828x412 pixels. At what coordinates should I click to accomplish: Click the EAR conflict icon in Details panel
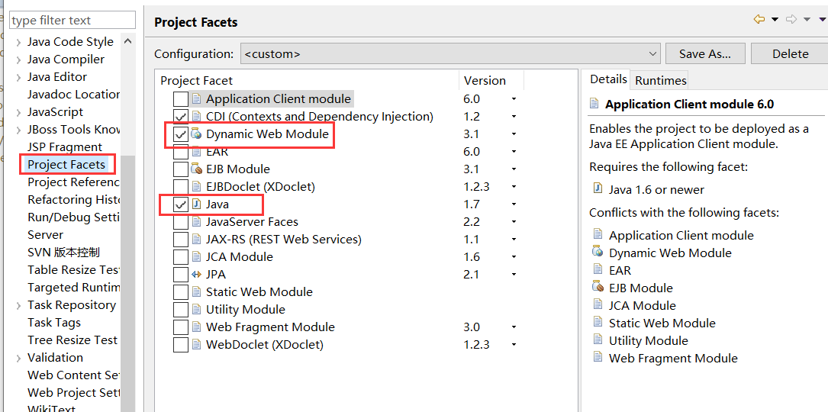(598, 269)
